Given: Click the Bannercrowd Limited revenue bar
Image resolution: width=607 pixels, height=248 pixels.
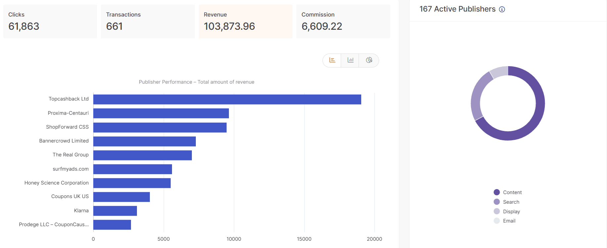Looking at the screenshot, I should [x=145, y=142].
